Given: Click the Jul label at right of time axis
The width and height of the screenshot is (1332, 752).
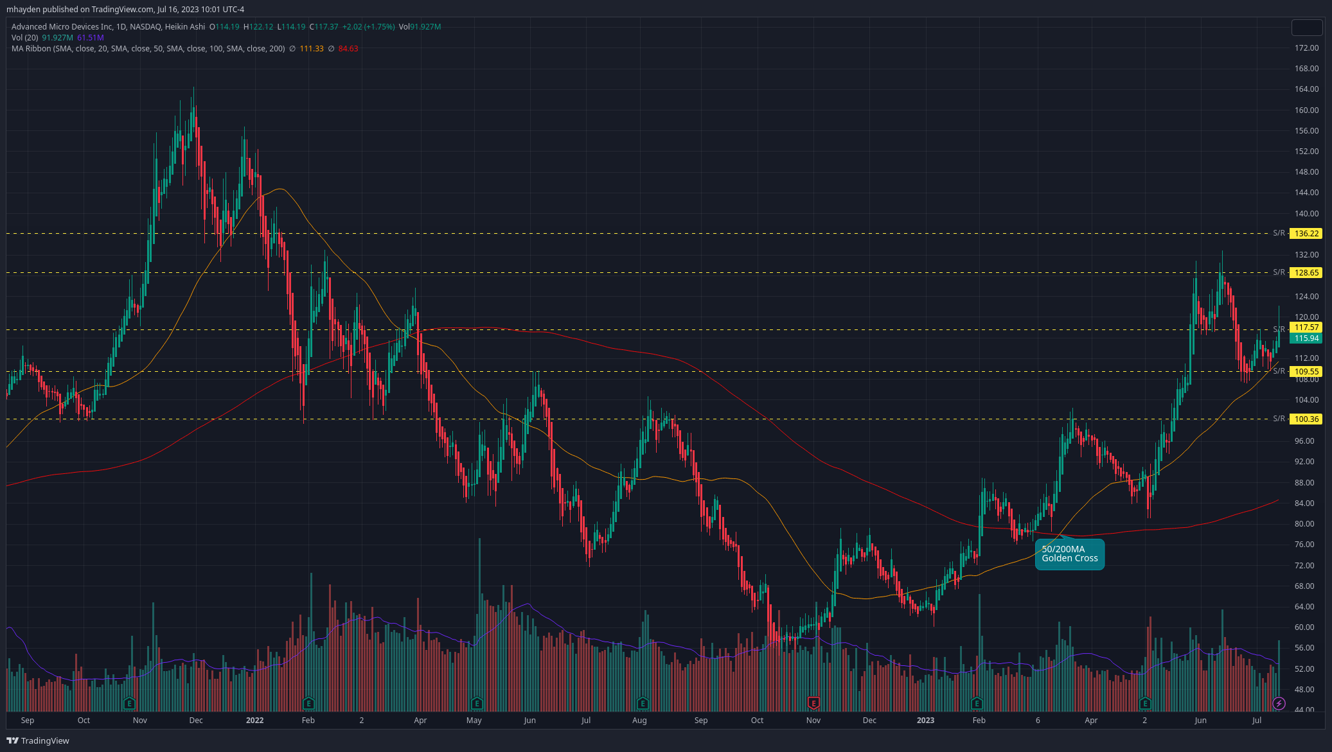Looking at the screenshot, I should [x=1257, y=721].
